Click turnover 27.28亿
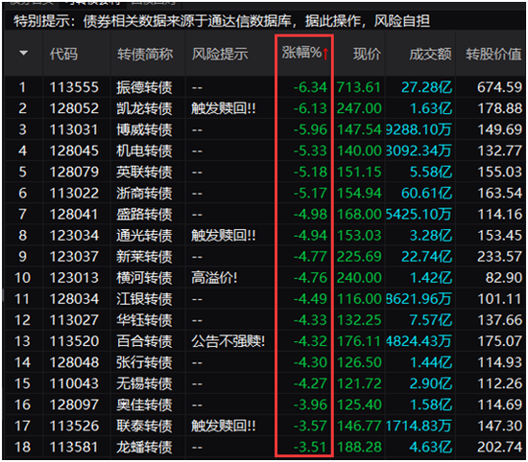528x462 pixels. pos(426,87)
